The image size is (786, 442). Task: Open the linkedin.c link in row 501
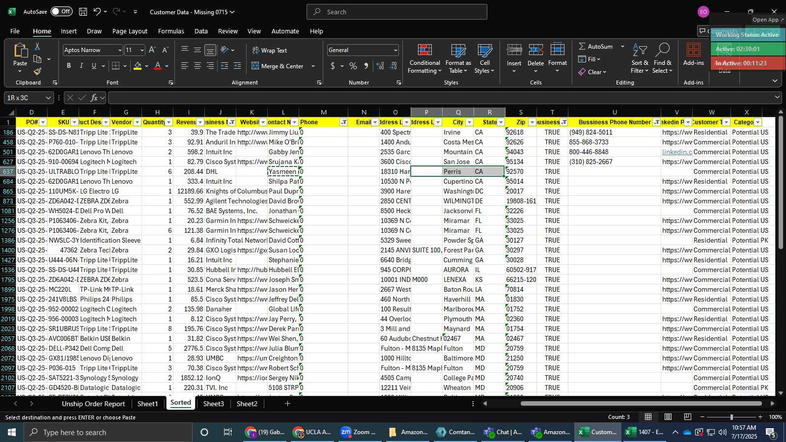coord(677,152)
